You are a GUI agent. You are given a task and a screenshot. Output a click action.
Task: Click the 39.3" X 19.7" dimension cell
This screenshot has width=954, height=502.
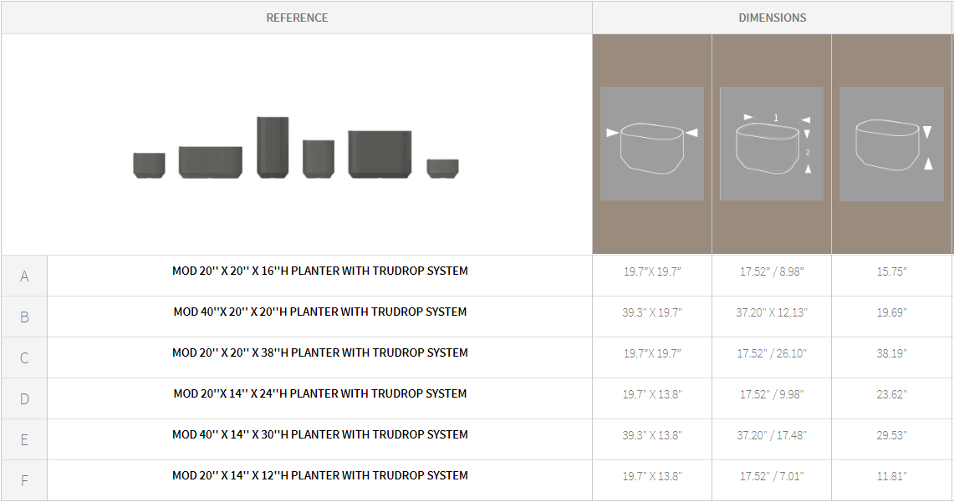click(652, 312)
